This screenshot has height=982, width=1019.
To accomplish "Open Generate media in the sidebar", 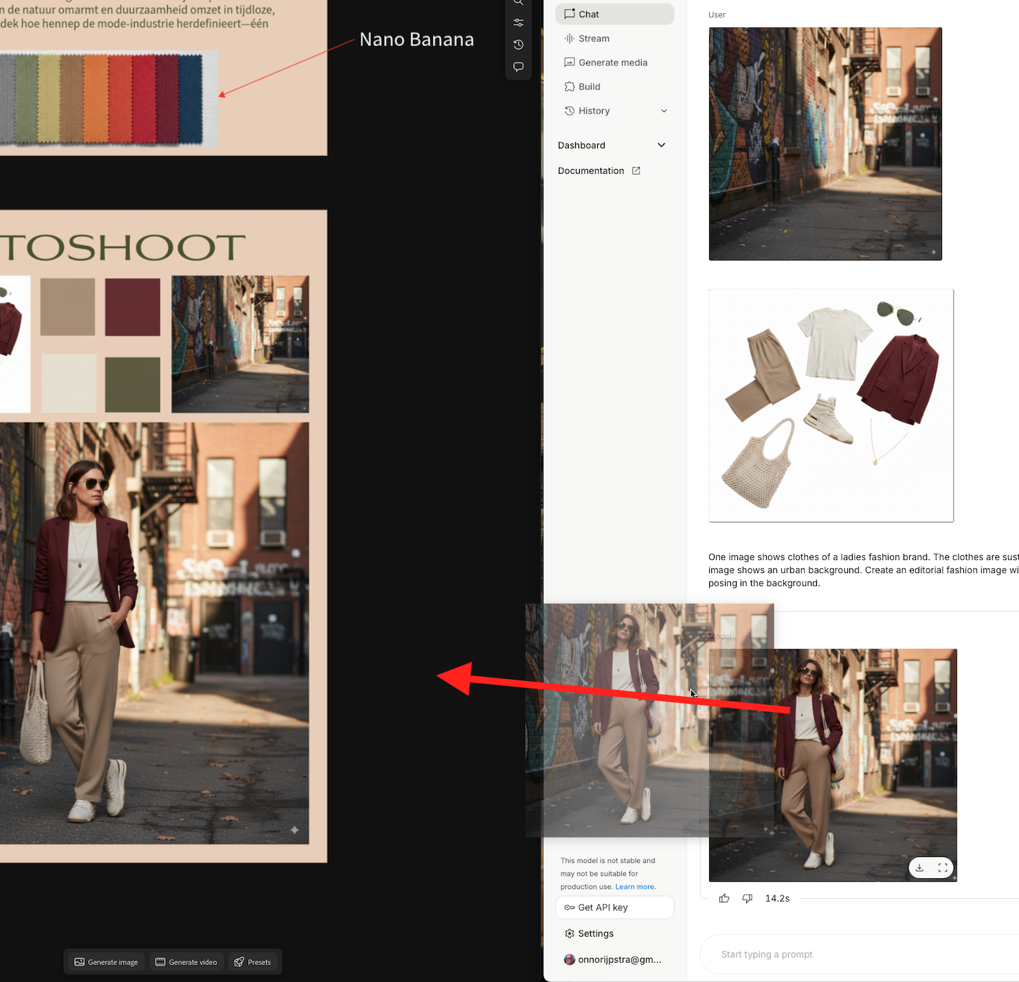I will tap(612, 63).
